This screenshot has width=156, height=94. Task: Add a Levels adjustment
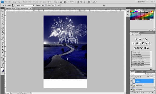(x=140, y=39)
